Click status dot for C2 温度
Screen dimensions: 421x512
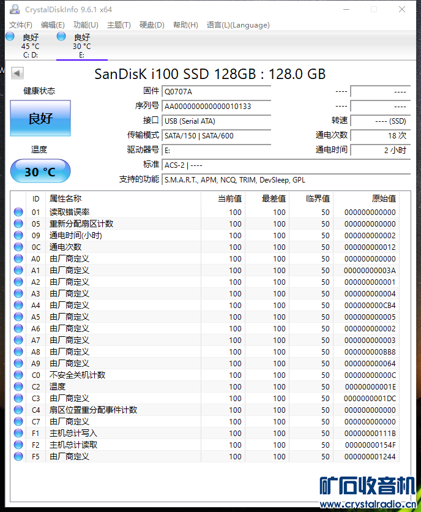(18, 386)
